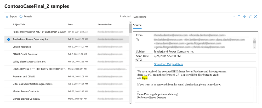The height and width of the screenshot is (108, 262).
Task: Click Send Date value 2/21/2001 5:52:00 PM
Action: click(x=167, y=56)
